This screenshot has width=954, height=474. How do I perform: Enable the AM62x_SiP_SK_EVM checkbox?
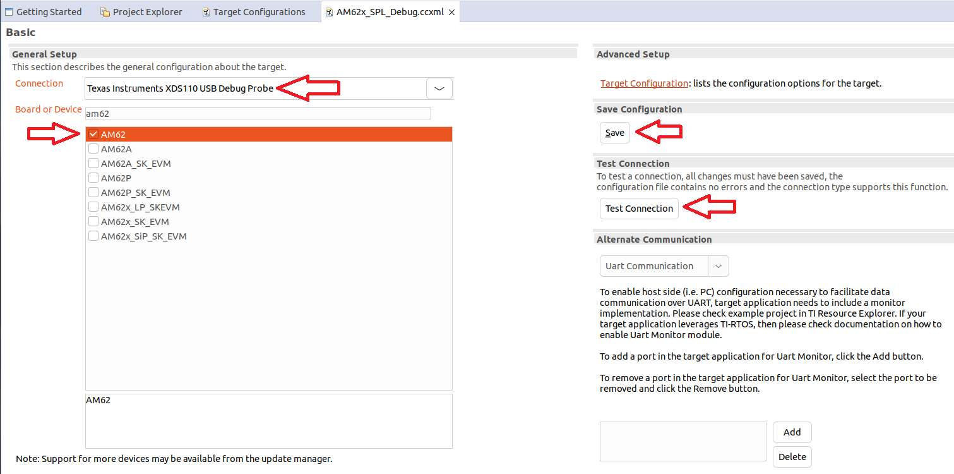pos(93,236)
